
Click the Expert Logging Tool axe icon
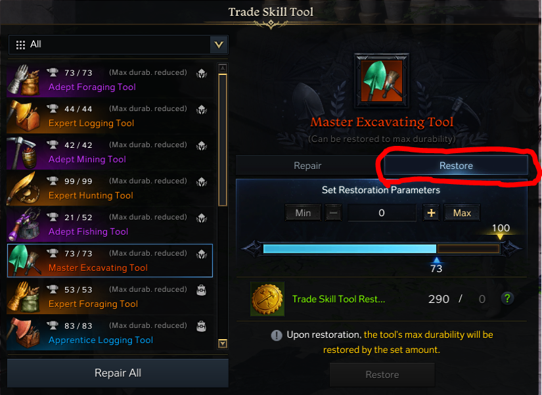(x=24, y=116)
